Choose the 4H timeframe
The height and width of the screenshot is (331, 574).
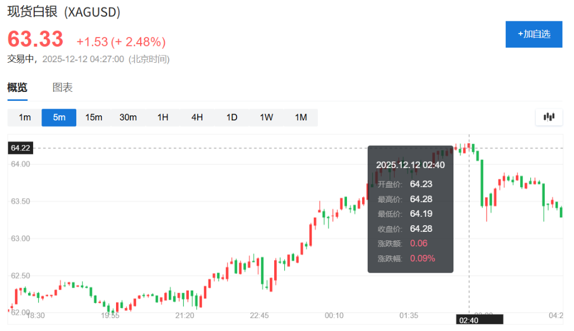[x=197, y=117]
